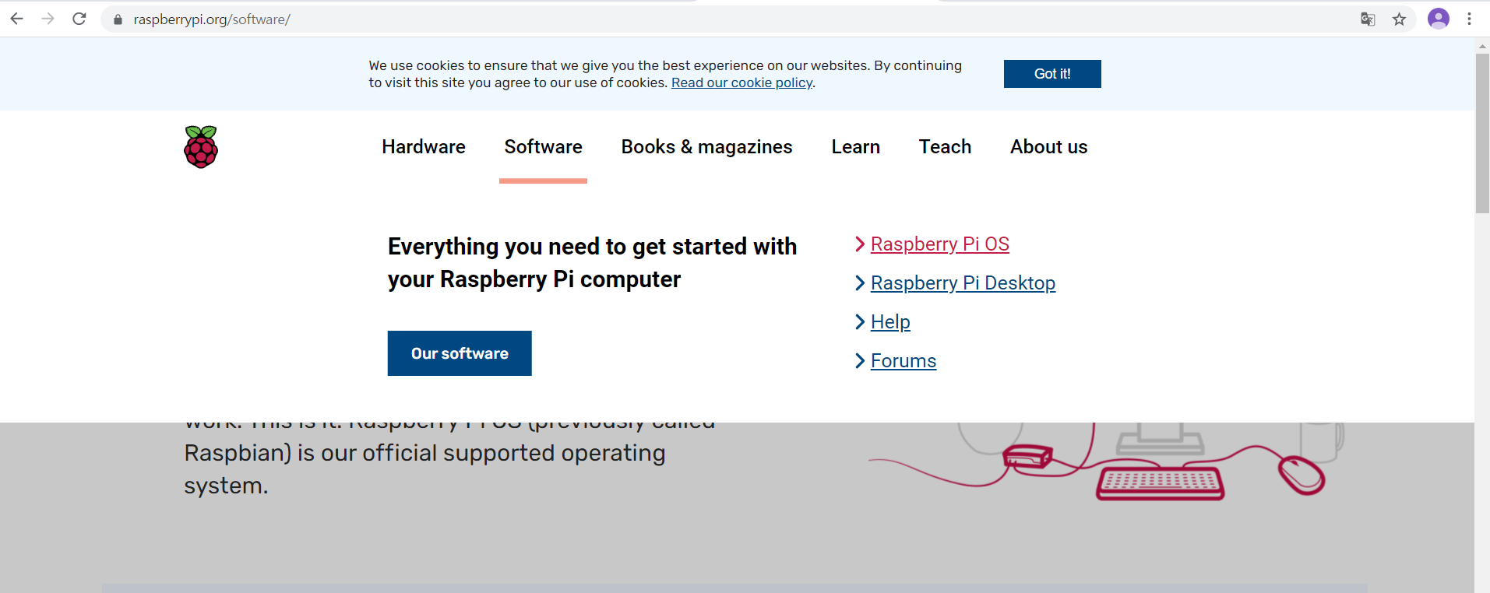This screenshot has height=593, width=1490.
Task: Open the Read our cookie policy link
Action: (x=742, y=82)
